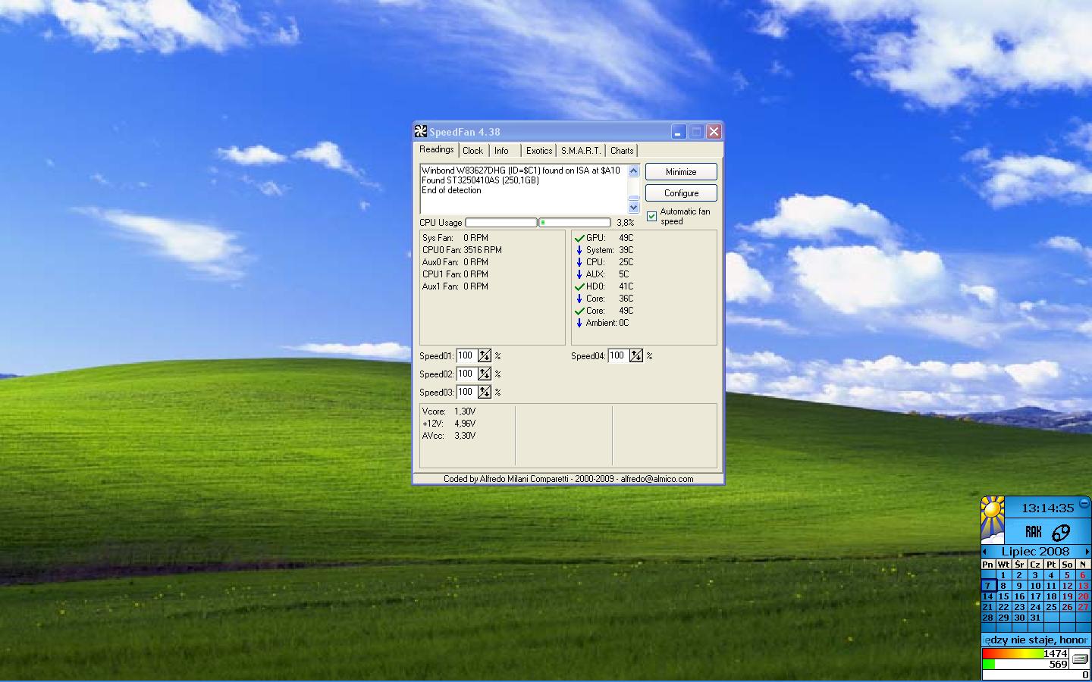
Task: Click the sun weather icon in widget
Action: [993, 520]
